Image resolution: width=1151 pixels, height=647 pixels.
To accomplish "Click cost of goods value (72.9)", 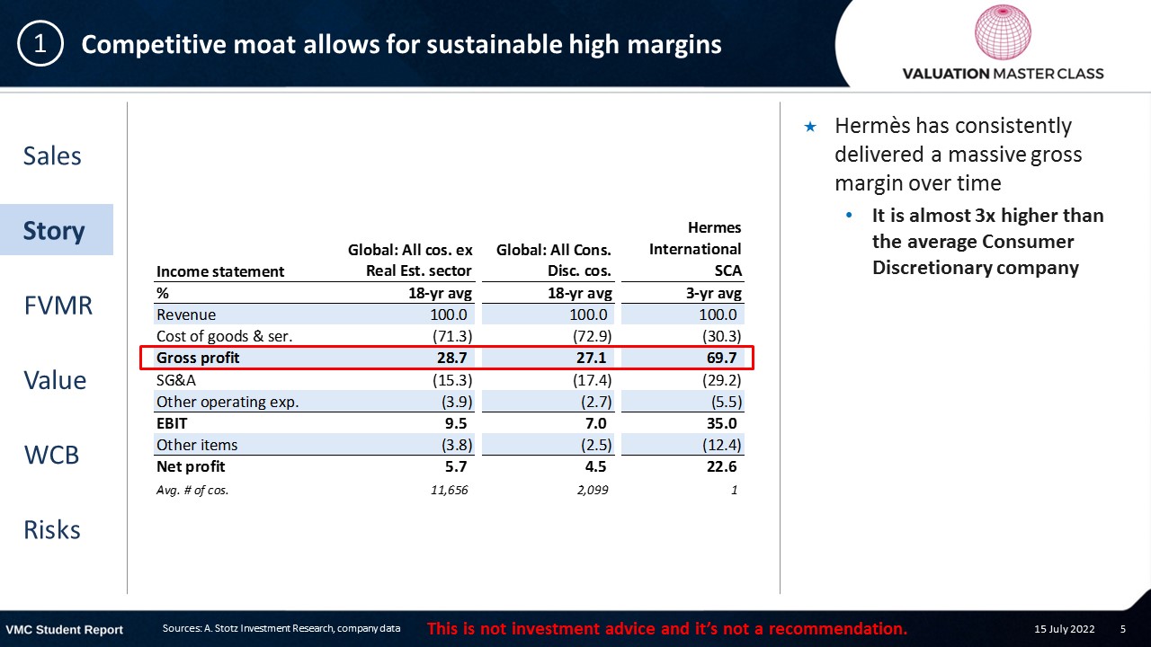I will [x=591, y=336].
